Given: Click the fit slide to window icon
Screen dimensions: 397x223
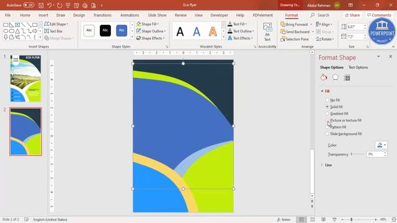Looking at the screenshot, I should (394, 219).
